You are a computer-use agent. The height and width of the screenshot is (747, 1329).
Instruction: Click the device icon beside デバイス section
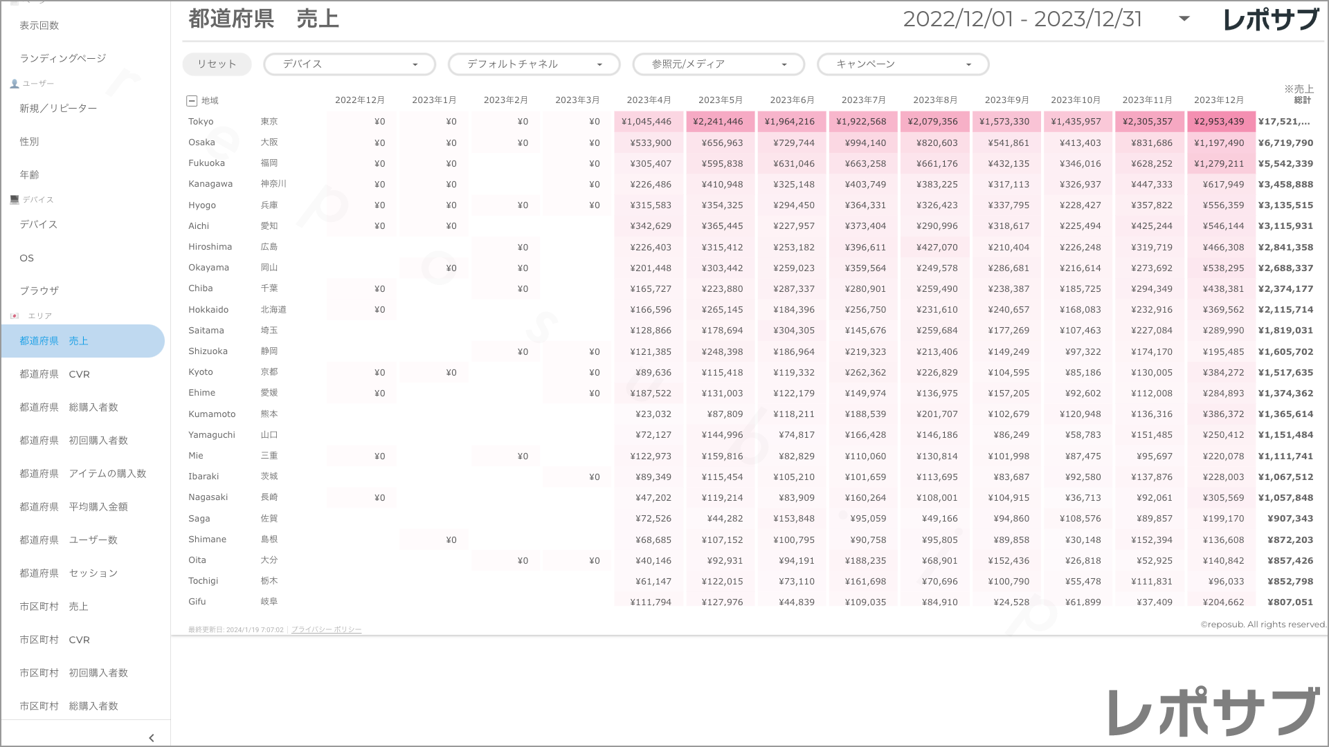pyautogui.click(x=15, y=200)
